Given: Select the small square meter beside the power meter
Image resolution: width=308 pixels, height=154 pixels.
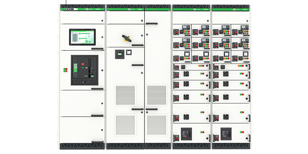Looking at the screenshot, I should point(129,52).
